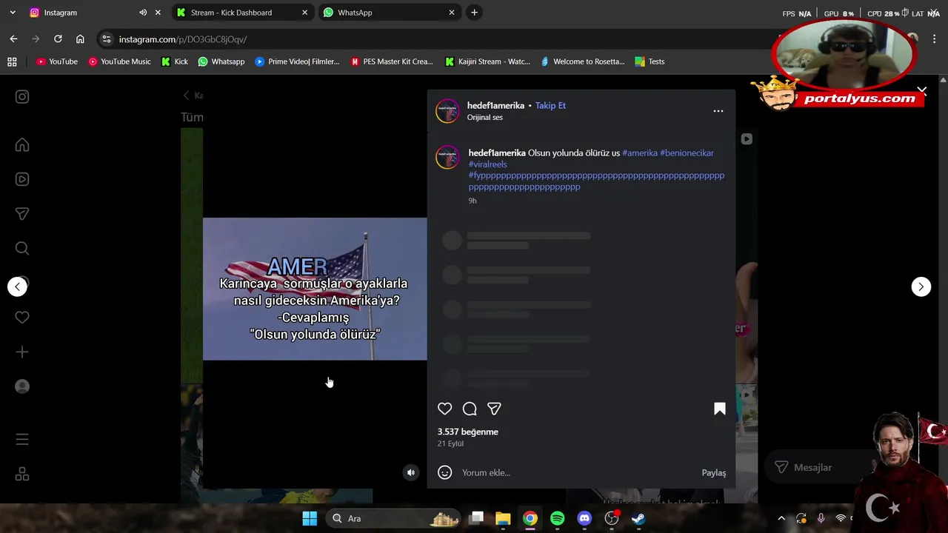Toggle the saved bookmark icon
The image size is (948, 533).
719,409
